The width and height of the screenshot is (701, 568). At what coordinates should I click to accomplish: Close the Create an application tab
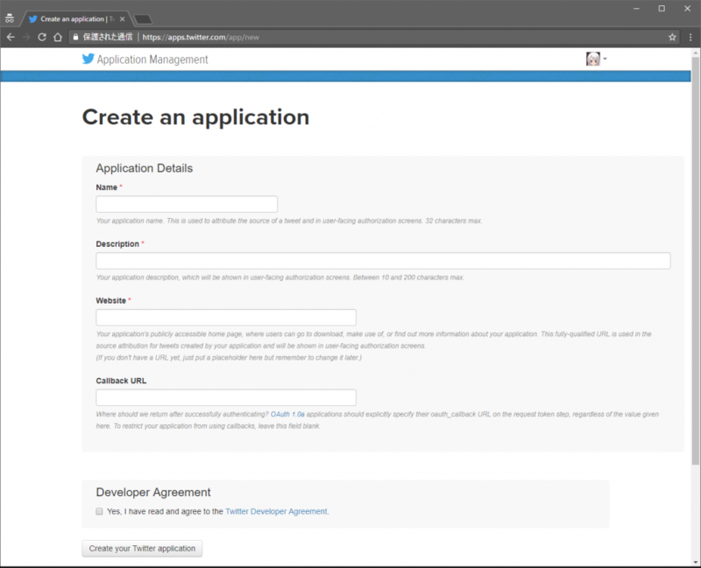[122, 18]
